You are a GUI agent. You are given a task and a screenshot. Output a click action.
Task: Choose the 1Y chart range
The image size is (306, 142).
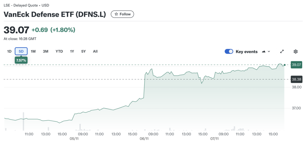72,51
